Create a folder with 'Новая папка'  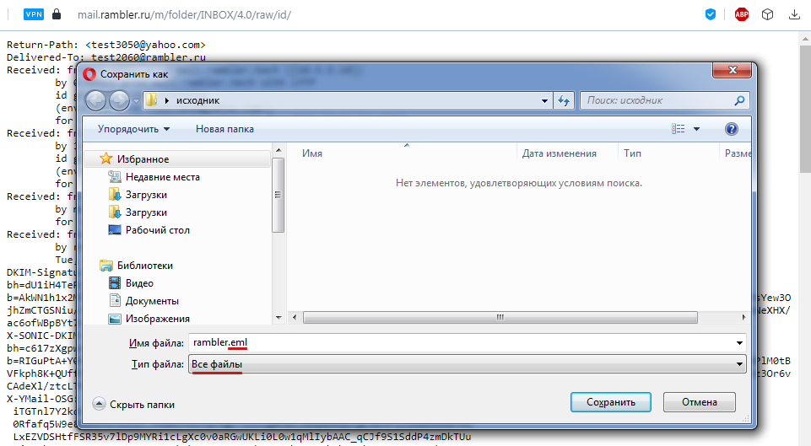224,129
